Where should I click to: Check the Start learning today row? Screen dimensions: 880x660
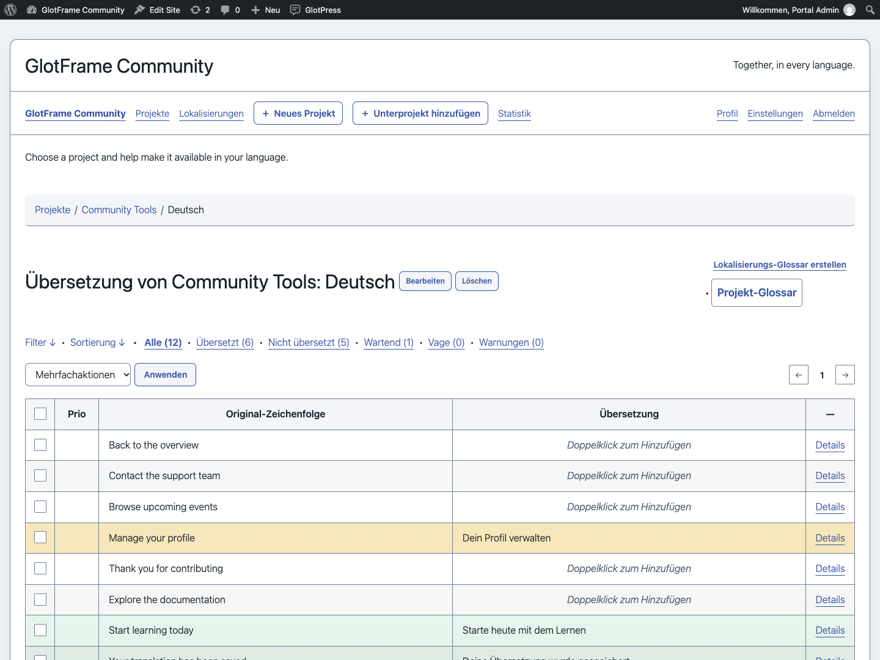point(40,630)
